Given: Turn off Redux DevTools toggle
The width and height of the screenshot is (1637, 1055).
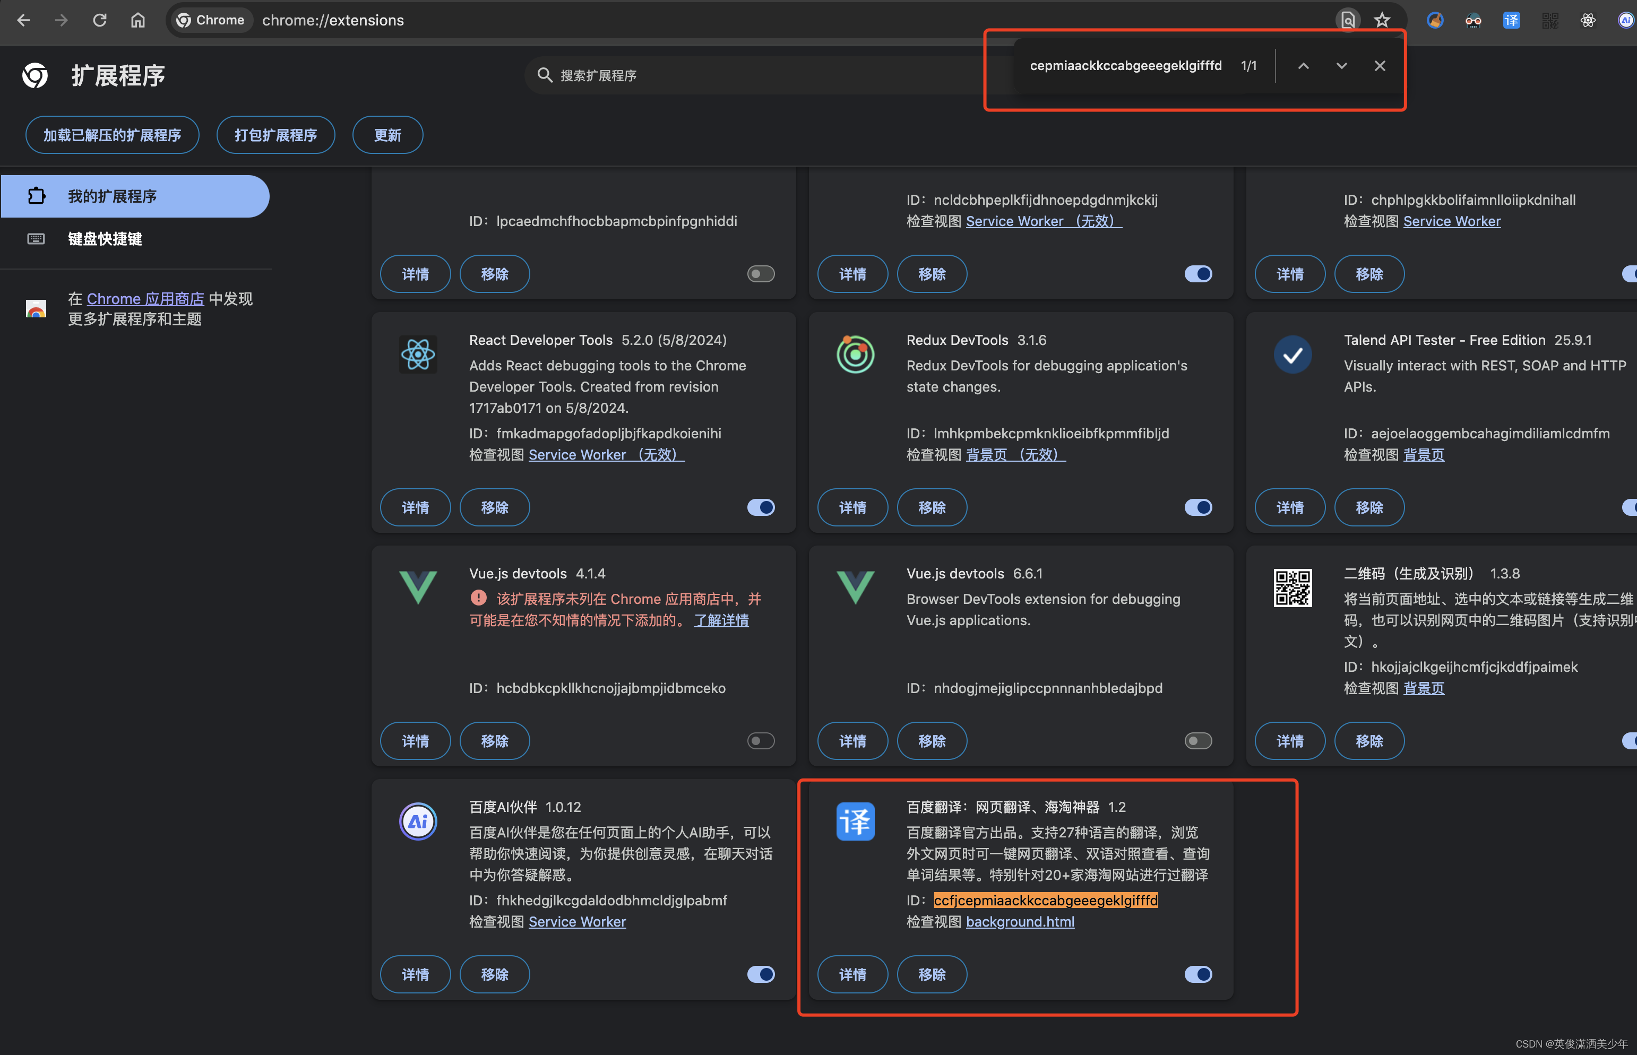Looking at the screenshot, I should [x=1198, y=508].
